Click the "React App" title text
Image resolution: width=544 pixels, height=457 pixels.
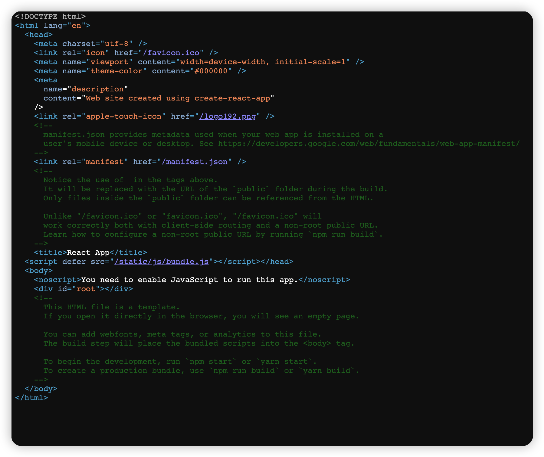point(88,252)
